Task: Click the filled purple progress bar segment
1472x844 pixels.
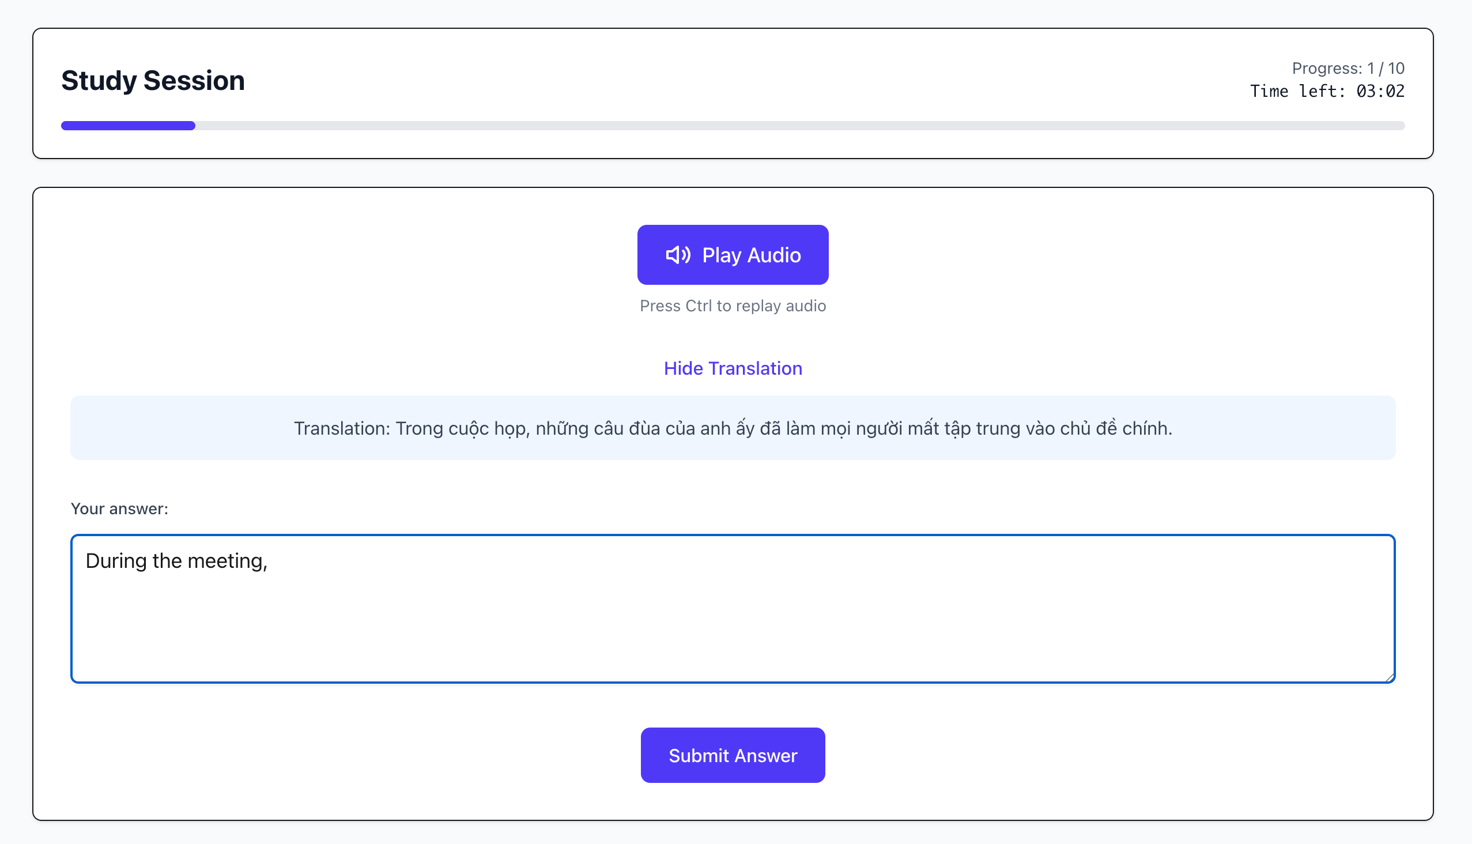Action: click(x=127, y=126)
